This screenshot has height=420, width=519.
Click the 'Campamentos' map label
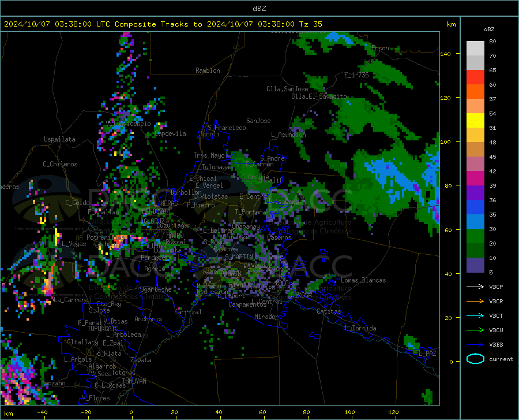[x=247, y=304]
